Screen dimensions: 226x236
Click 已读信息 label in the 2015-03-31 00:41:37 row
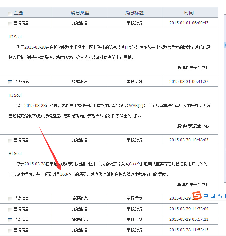tap(21, 82)
